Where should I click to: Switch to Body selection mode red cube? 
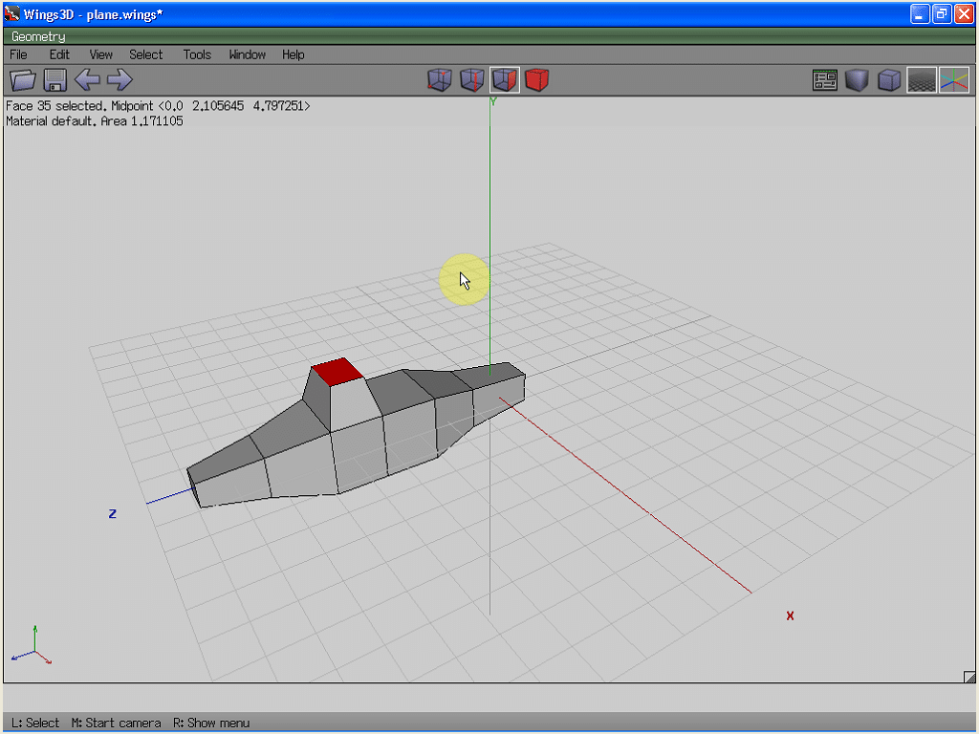point(537,80)
